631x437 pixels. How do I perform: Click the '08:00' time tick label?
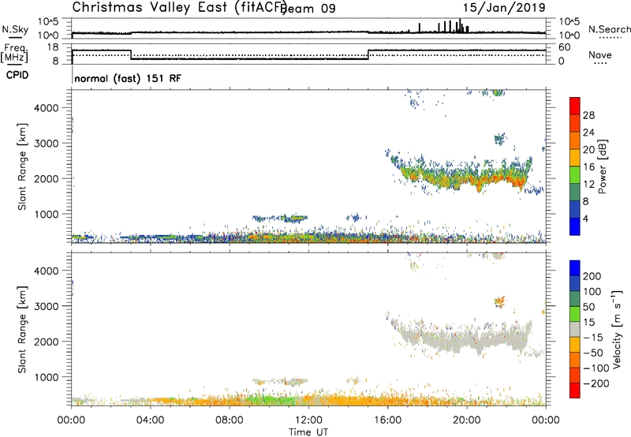tap(230, 420)
